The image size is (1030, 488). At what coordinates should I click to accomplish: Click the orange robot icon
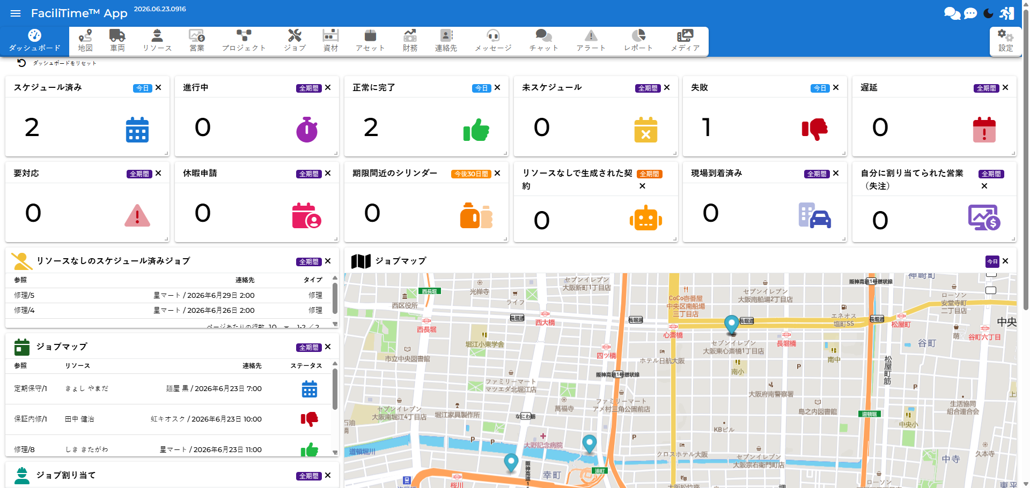[646, 218]
